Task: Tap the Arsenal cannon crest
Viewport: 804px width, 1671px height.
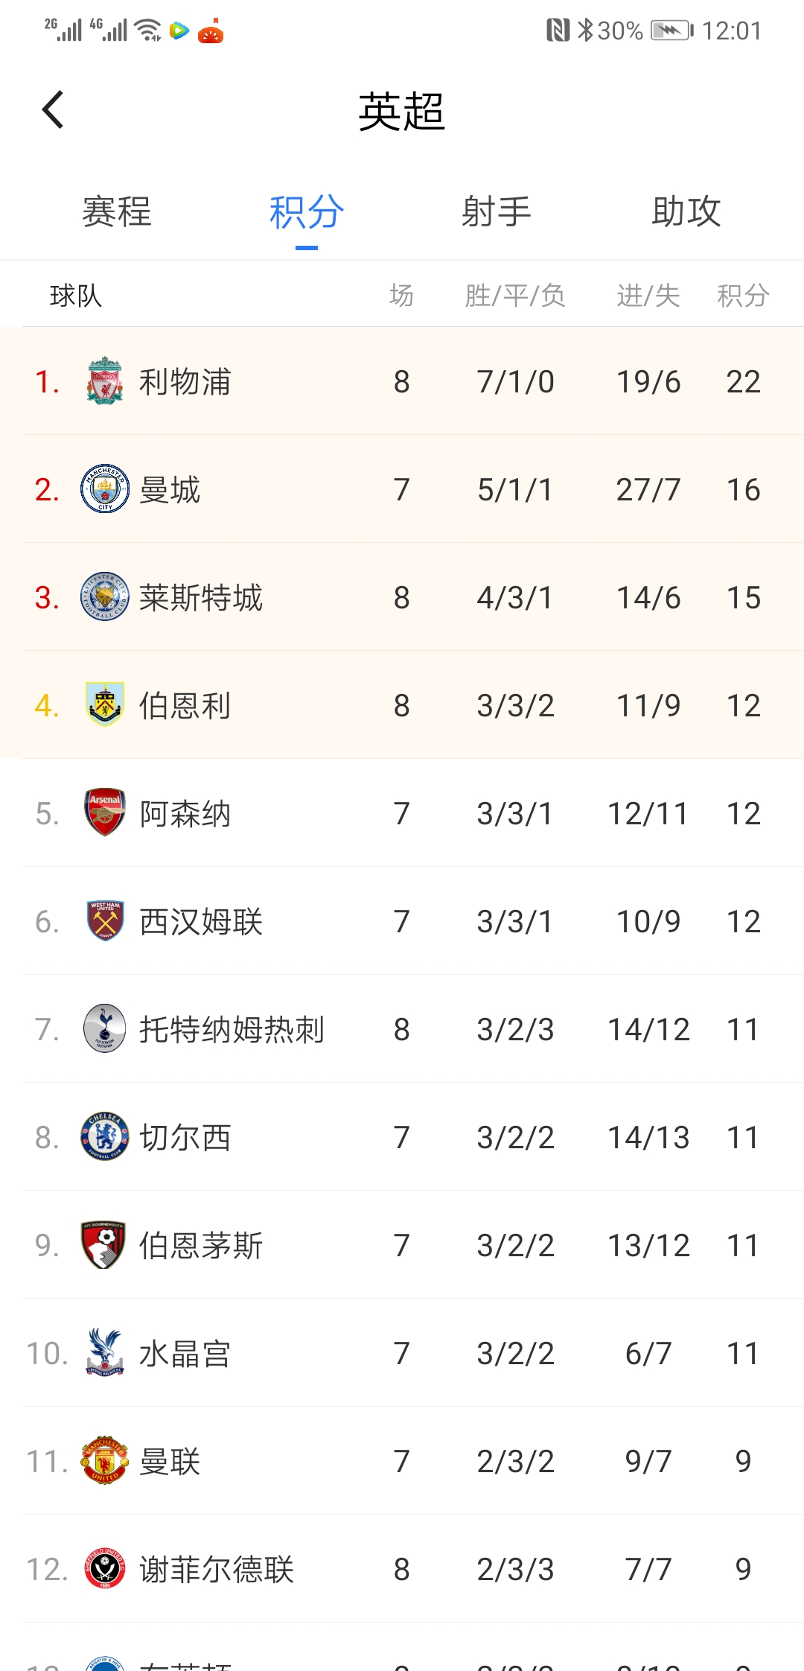Action: click(x=105, y=812)
